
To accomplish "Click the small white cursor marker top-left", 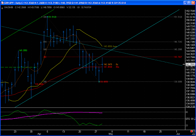I will (x=2, y=8).
